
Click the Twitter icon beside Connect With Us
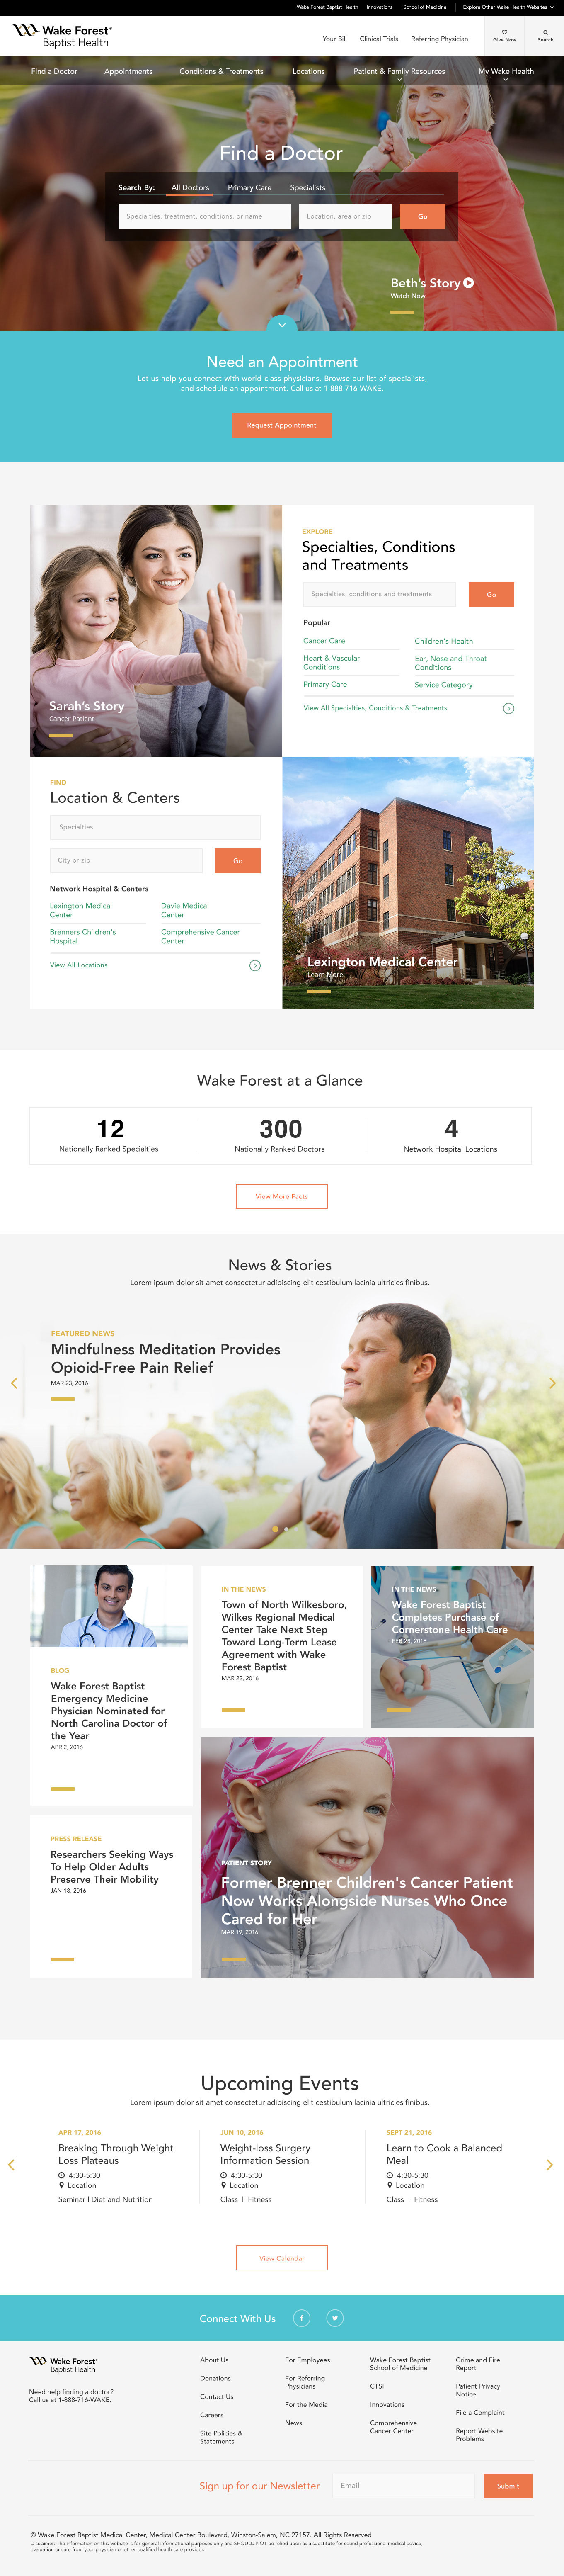pyautogui.click(x=335, y=2318)
